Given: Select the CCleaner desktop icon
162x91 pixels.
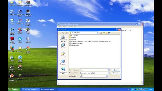Looking at the screenshot, I should pos(20,31).
